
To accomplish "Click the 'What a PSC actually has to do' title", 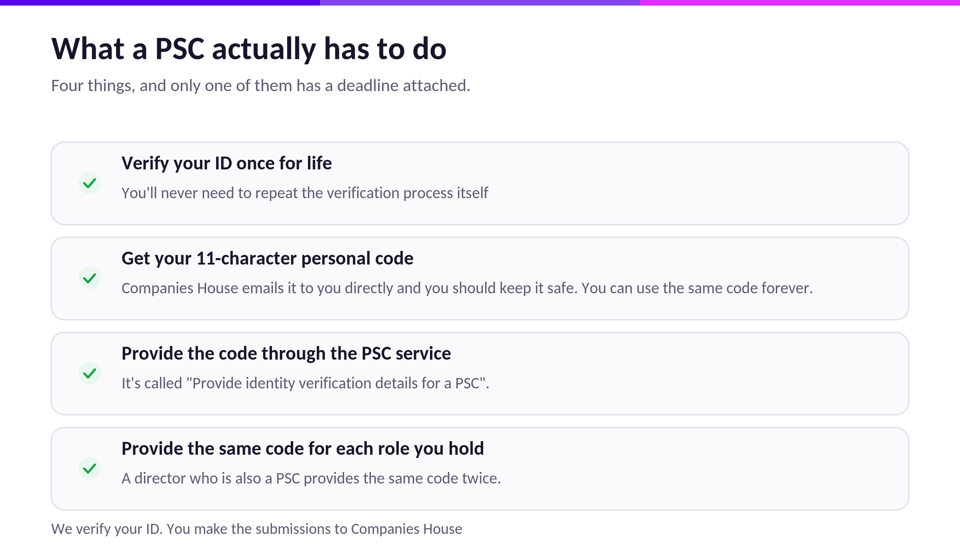I will click(x=248, y=49).
